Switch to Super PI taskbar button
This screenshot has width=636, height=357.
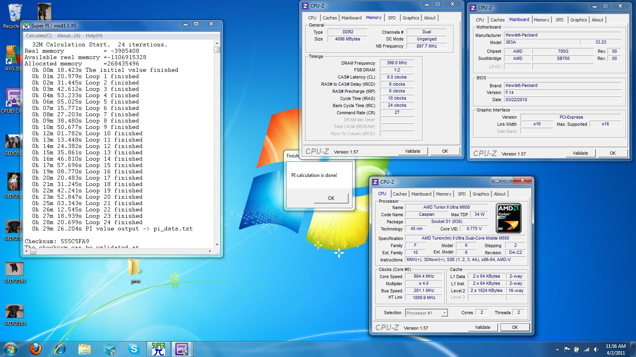pyautogui.click(x=158, y=349)
